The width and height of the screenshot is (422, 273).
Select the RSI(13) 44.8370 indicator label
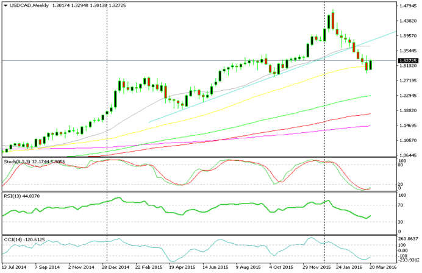pyautogui.click(x=22, y=196)
